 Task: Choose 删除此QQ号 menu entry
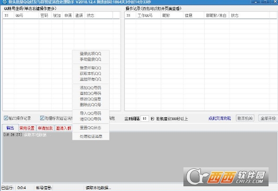(90, 104)
